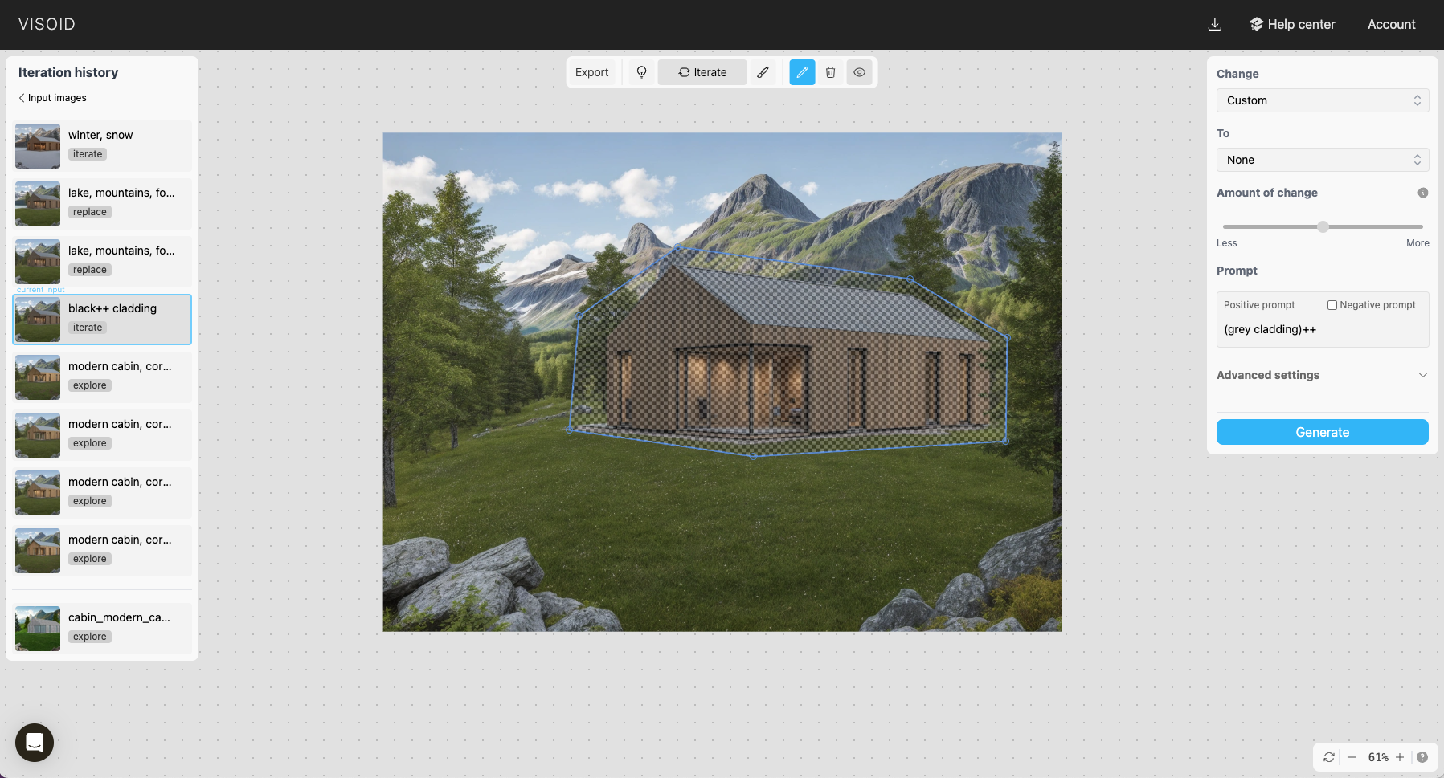This screenshot has height=778, width=1444.
Task: Click the reset zoom refresh icon
Action: (1329, 757)
